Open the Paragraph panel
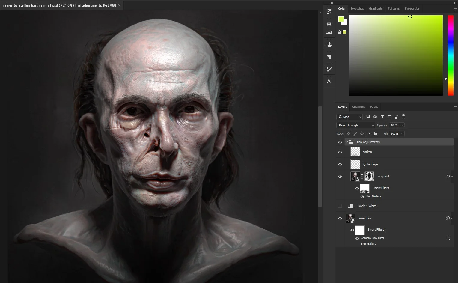The image size is (458, 283). coord(329,56)
